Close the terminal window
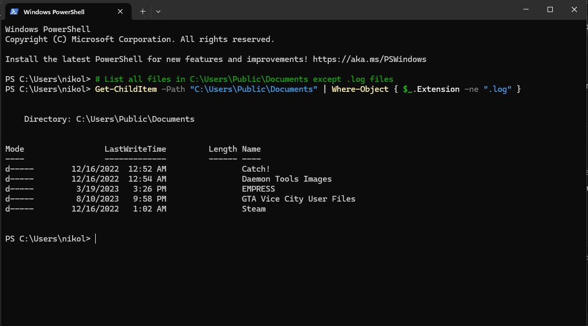The image size is (588, 326). pos(574,9)
